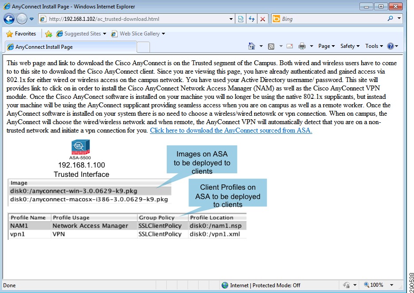Click the Profile Location column header

click(217, 218)
